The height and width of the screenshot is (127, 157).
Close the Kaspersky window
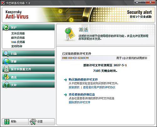pyautogui.click(x=150, y=2)
